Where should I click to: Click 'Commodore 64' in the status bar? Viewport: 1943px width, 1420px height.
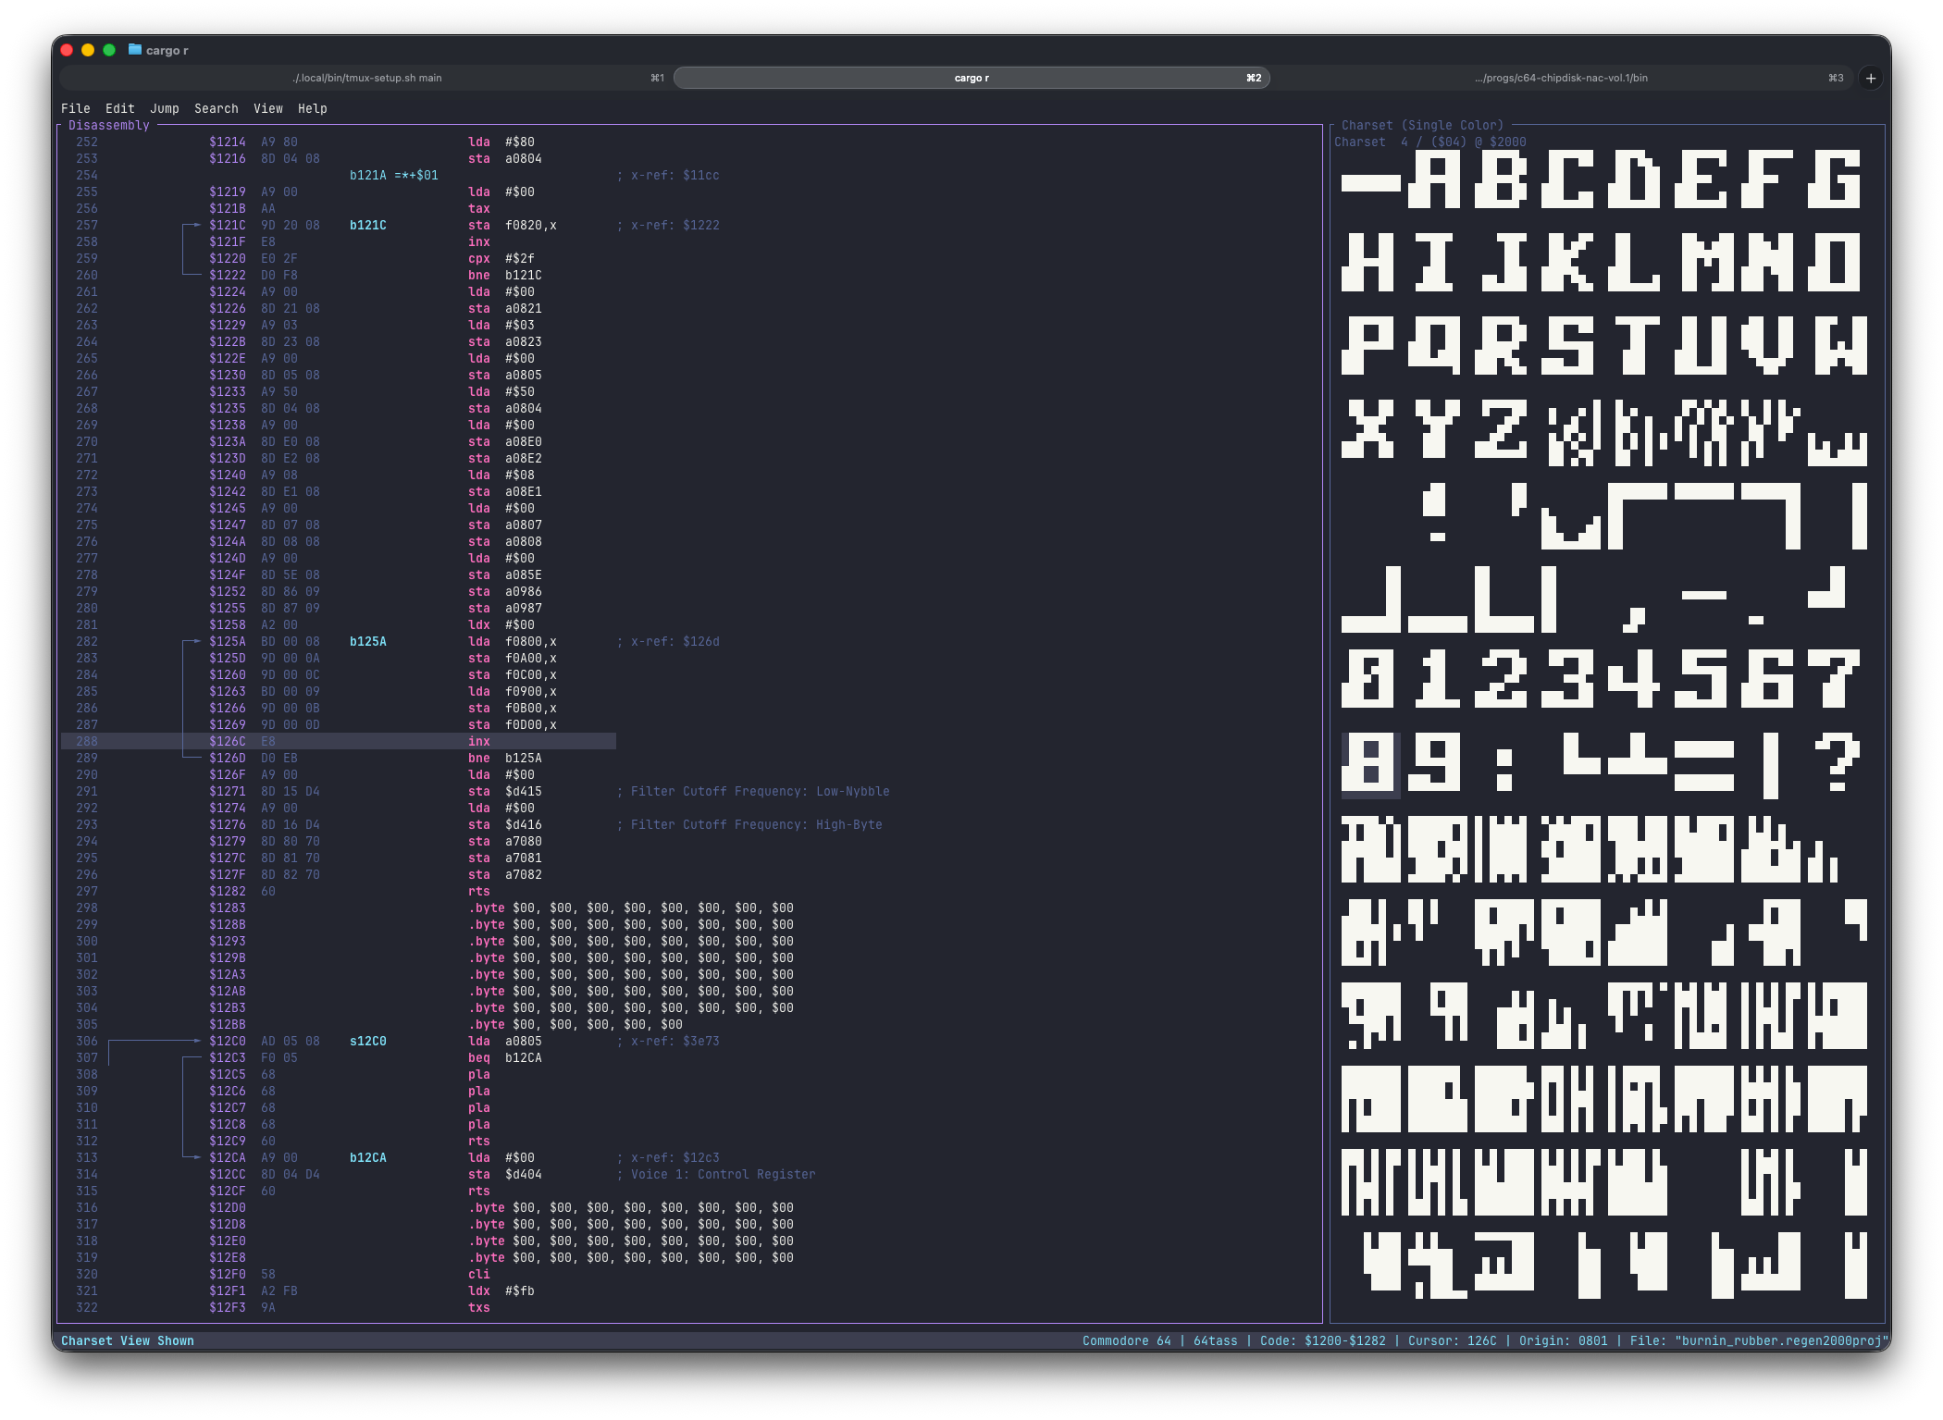(1129, 1340)
